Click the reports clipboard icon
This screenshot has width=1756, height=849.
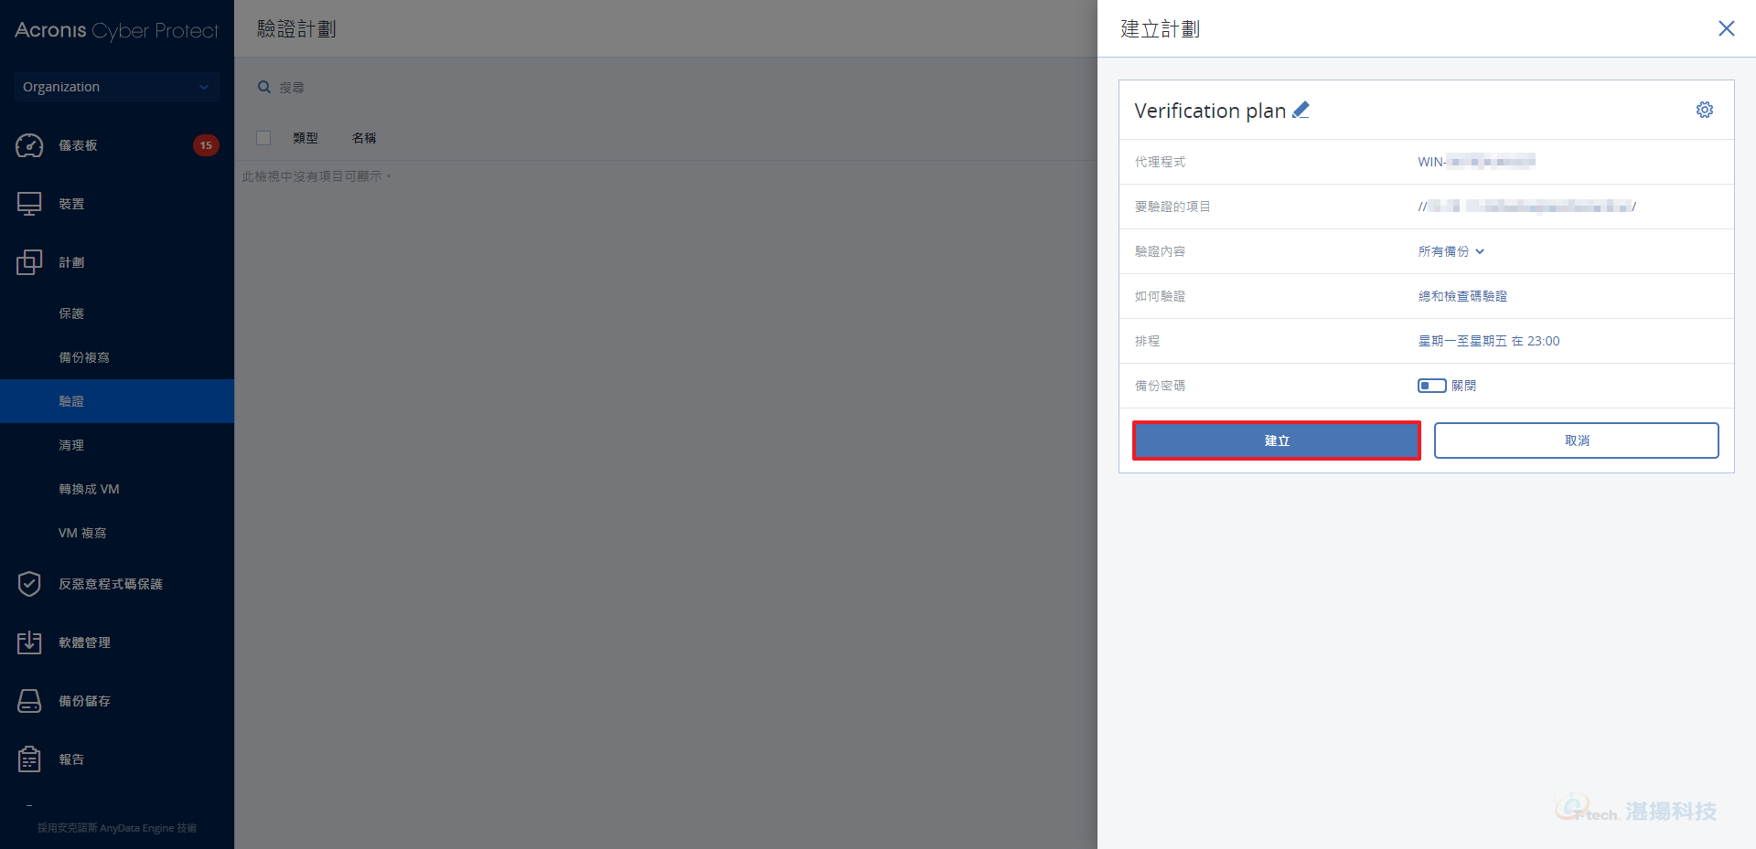pyautogui.click(x=29, y=759)
